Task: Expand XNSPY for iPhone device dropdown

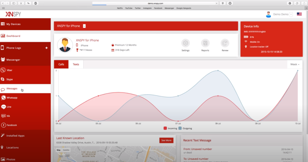Action: [x=84, y=26]
